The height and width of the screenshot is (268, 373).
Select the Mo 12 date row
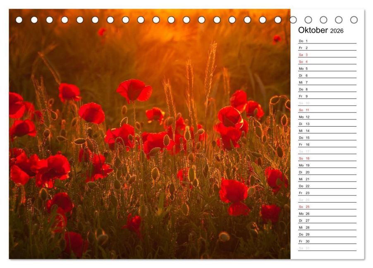point(328,117)
